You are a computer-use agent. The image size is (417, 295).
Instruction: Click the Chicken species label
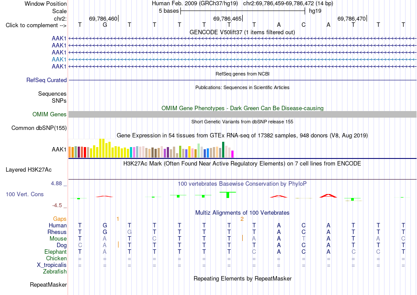point(56,258)
